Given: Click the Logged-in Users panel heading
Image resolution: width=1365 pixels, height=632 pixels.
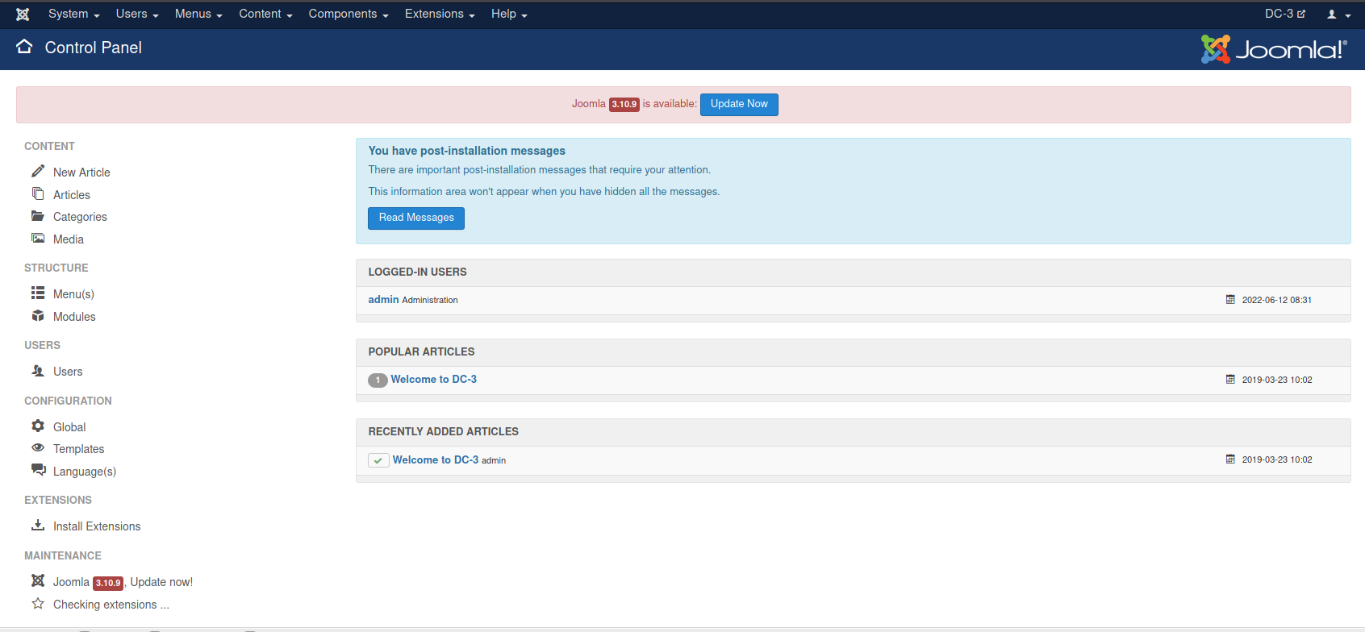Looking at the screenshot, I should (418, 272).
